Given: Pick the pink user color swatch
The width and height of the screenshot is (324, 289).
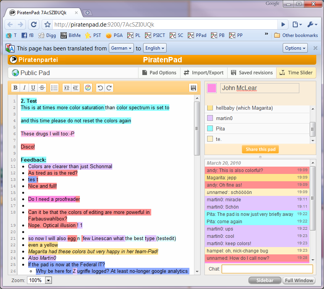Looking at the screenshot, I should [212, 88].
